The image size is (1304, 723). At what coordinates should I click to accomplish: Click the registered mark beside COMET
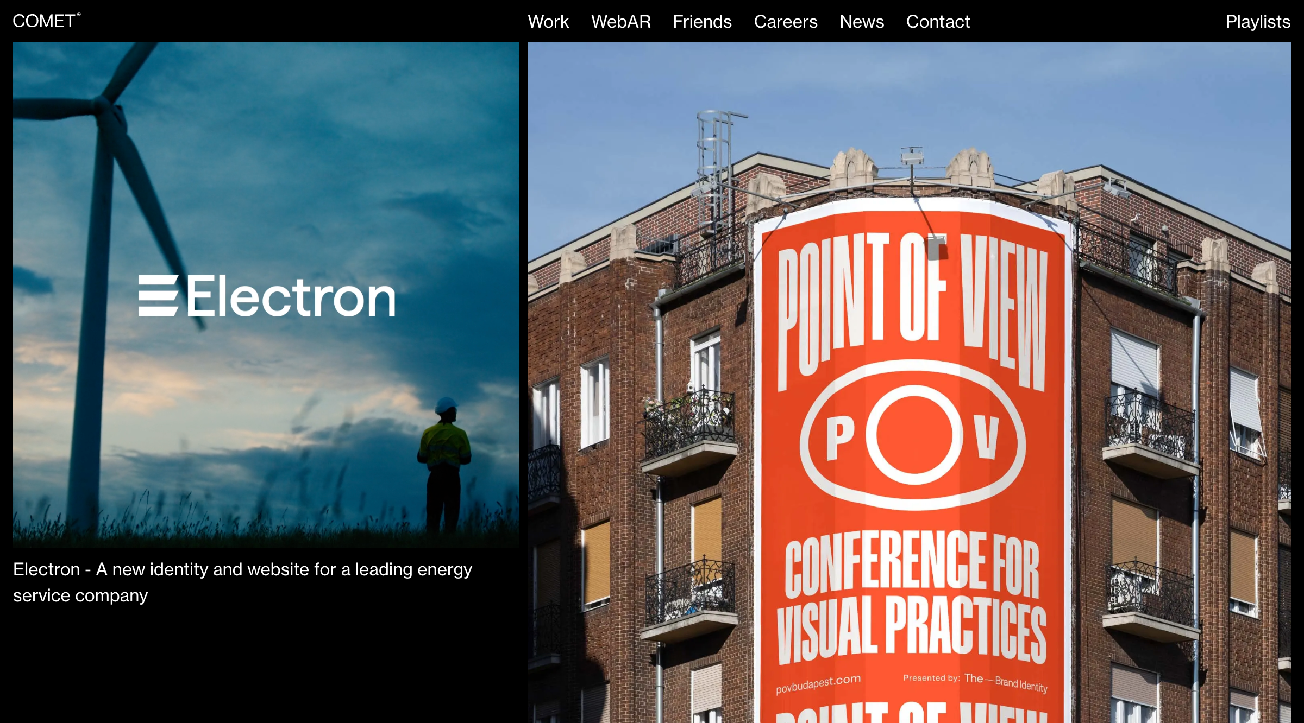click(x=79, y=15)
